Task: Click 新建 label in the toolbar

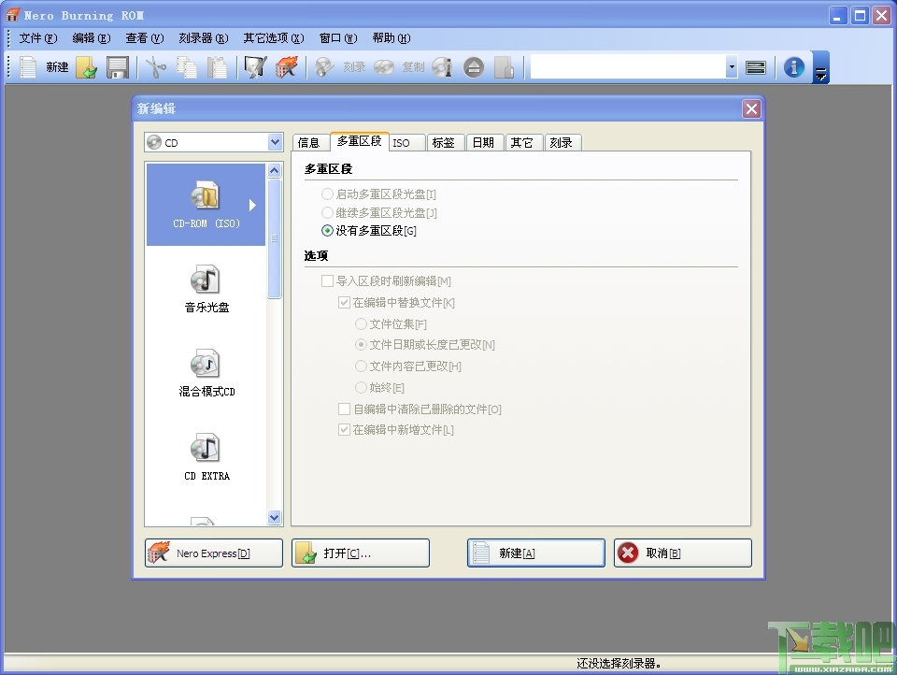Action: click(x=57, y=67)
